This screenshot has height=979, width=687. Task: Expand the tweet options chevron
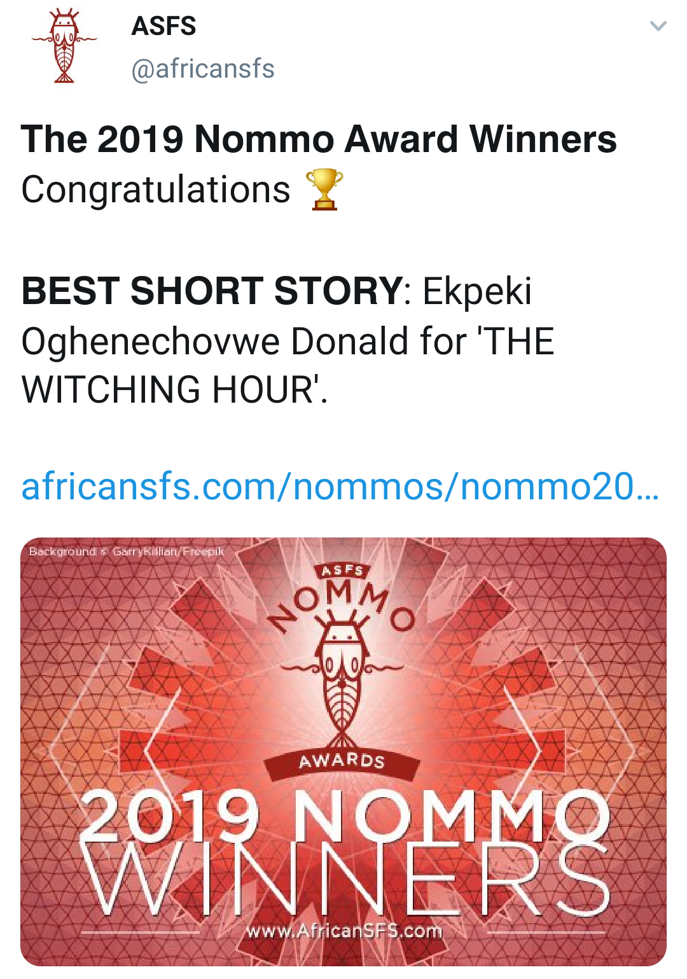pyautogui.click(x=658, y=26)
